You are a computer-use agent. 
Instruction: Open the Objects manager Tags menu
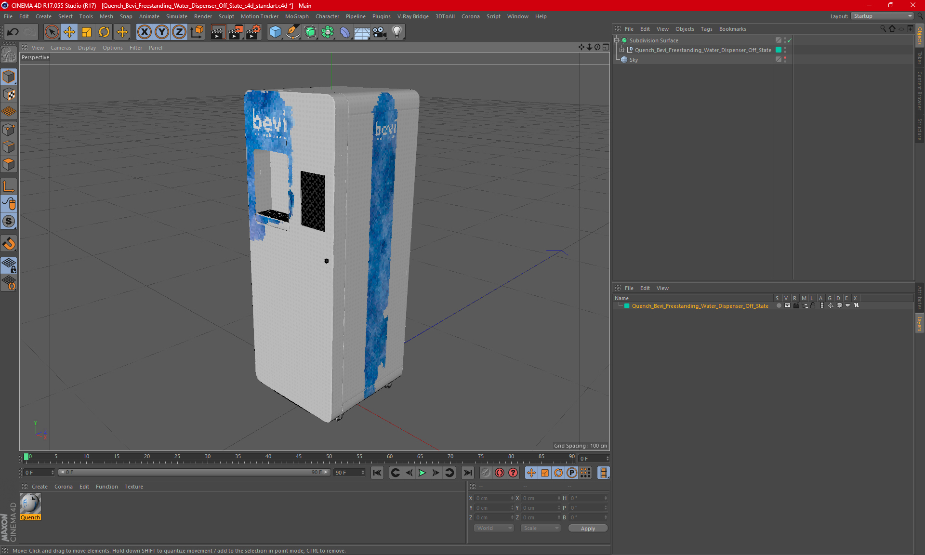point(706,29)
